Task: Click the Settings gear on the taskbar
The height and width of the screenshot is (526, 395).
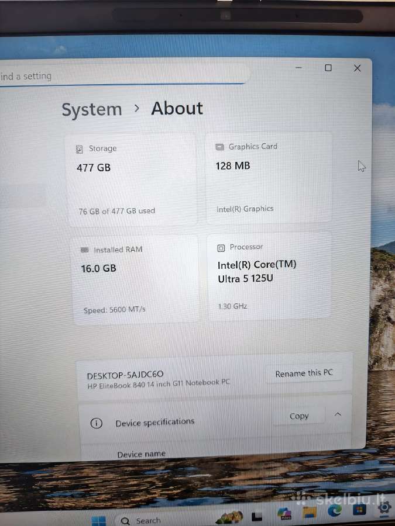Action: coord(385,508)
